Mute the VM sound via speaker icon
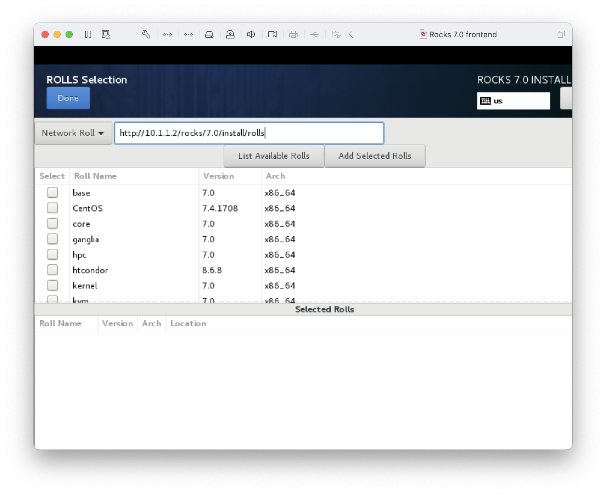This screenshot has height=494, width=606. [x=251, y=35]
